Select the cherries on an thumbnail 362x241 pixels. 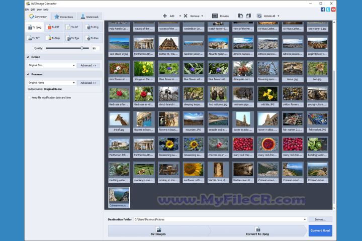tap(218, 147)
